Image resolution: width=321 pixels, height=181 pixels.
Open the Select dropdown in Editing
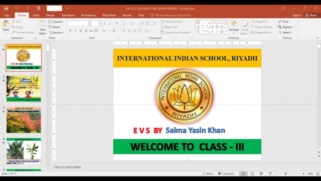[285, 32]
